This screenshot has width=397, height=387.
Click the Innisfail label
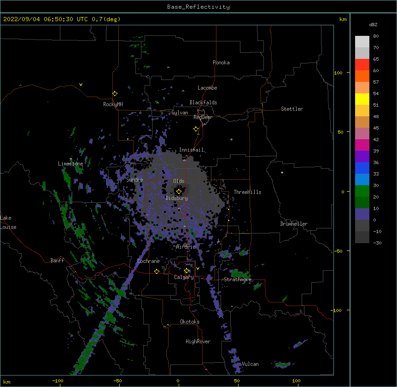[x=191, y=150]
